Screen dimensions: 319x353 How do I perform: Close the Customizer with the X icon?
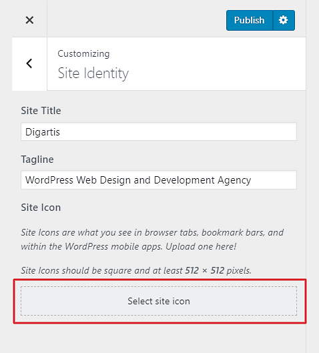(29, 20)
